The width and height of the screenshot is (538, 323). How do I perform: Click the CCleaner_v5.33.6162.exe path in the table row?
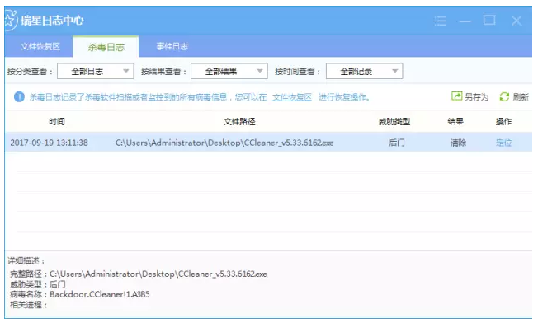pos(224,143)
